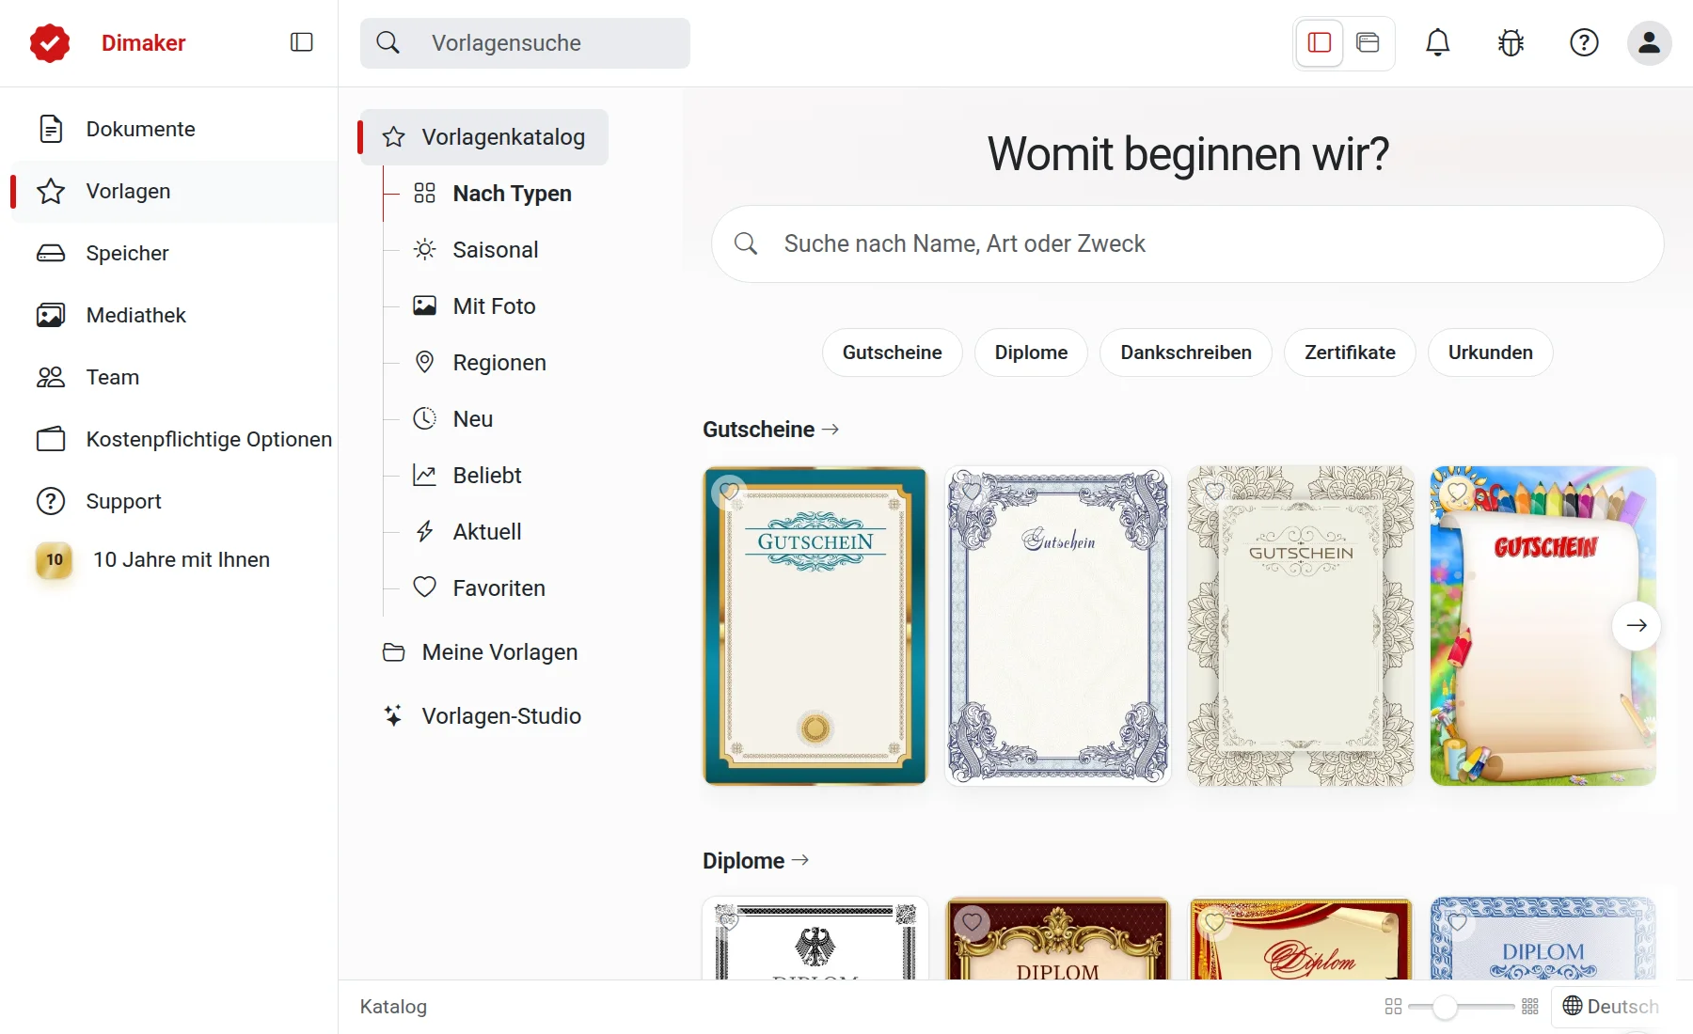Click the thumbnail size slider handle
This screenshot has width=1693, height=1034.
pos(1445,1007)
